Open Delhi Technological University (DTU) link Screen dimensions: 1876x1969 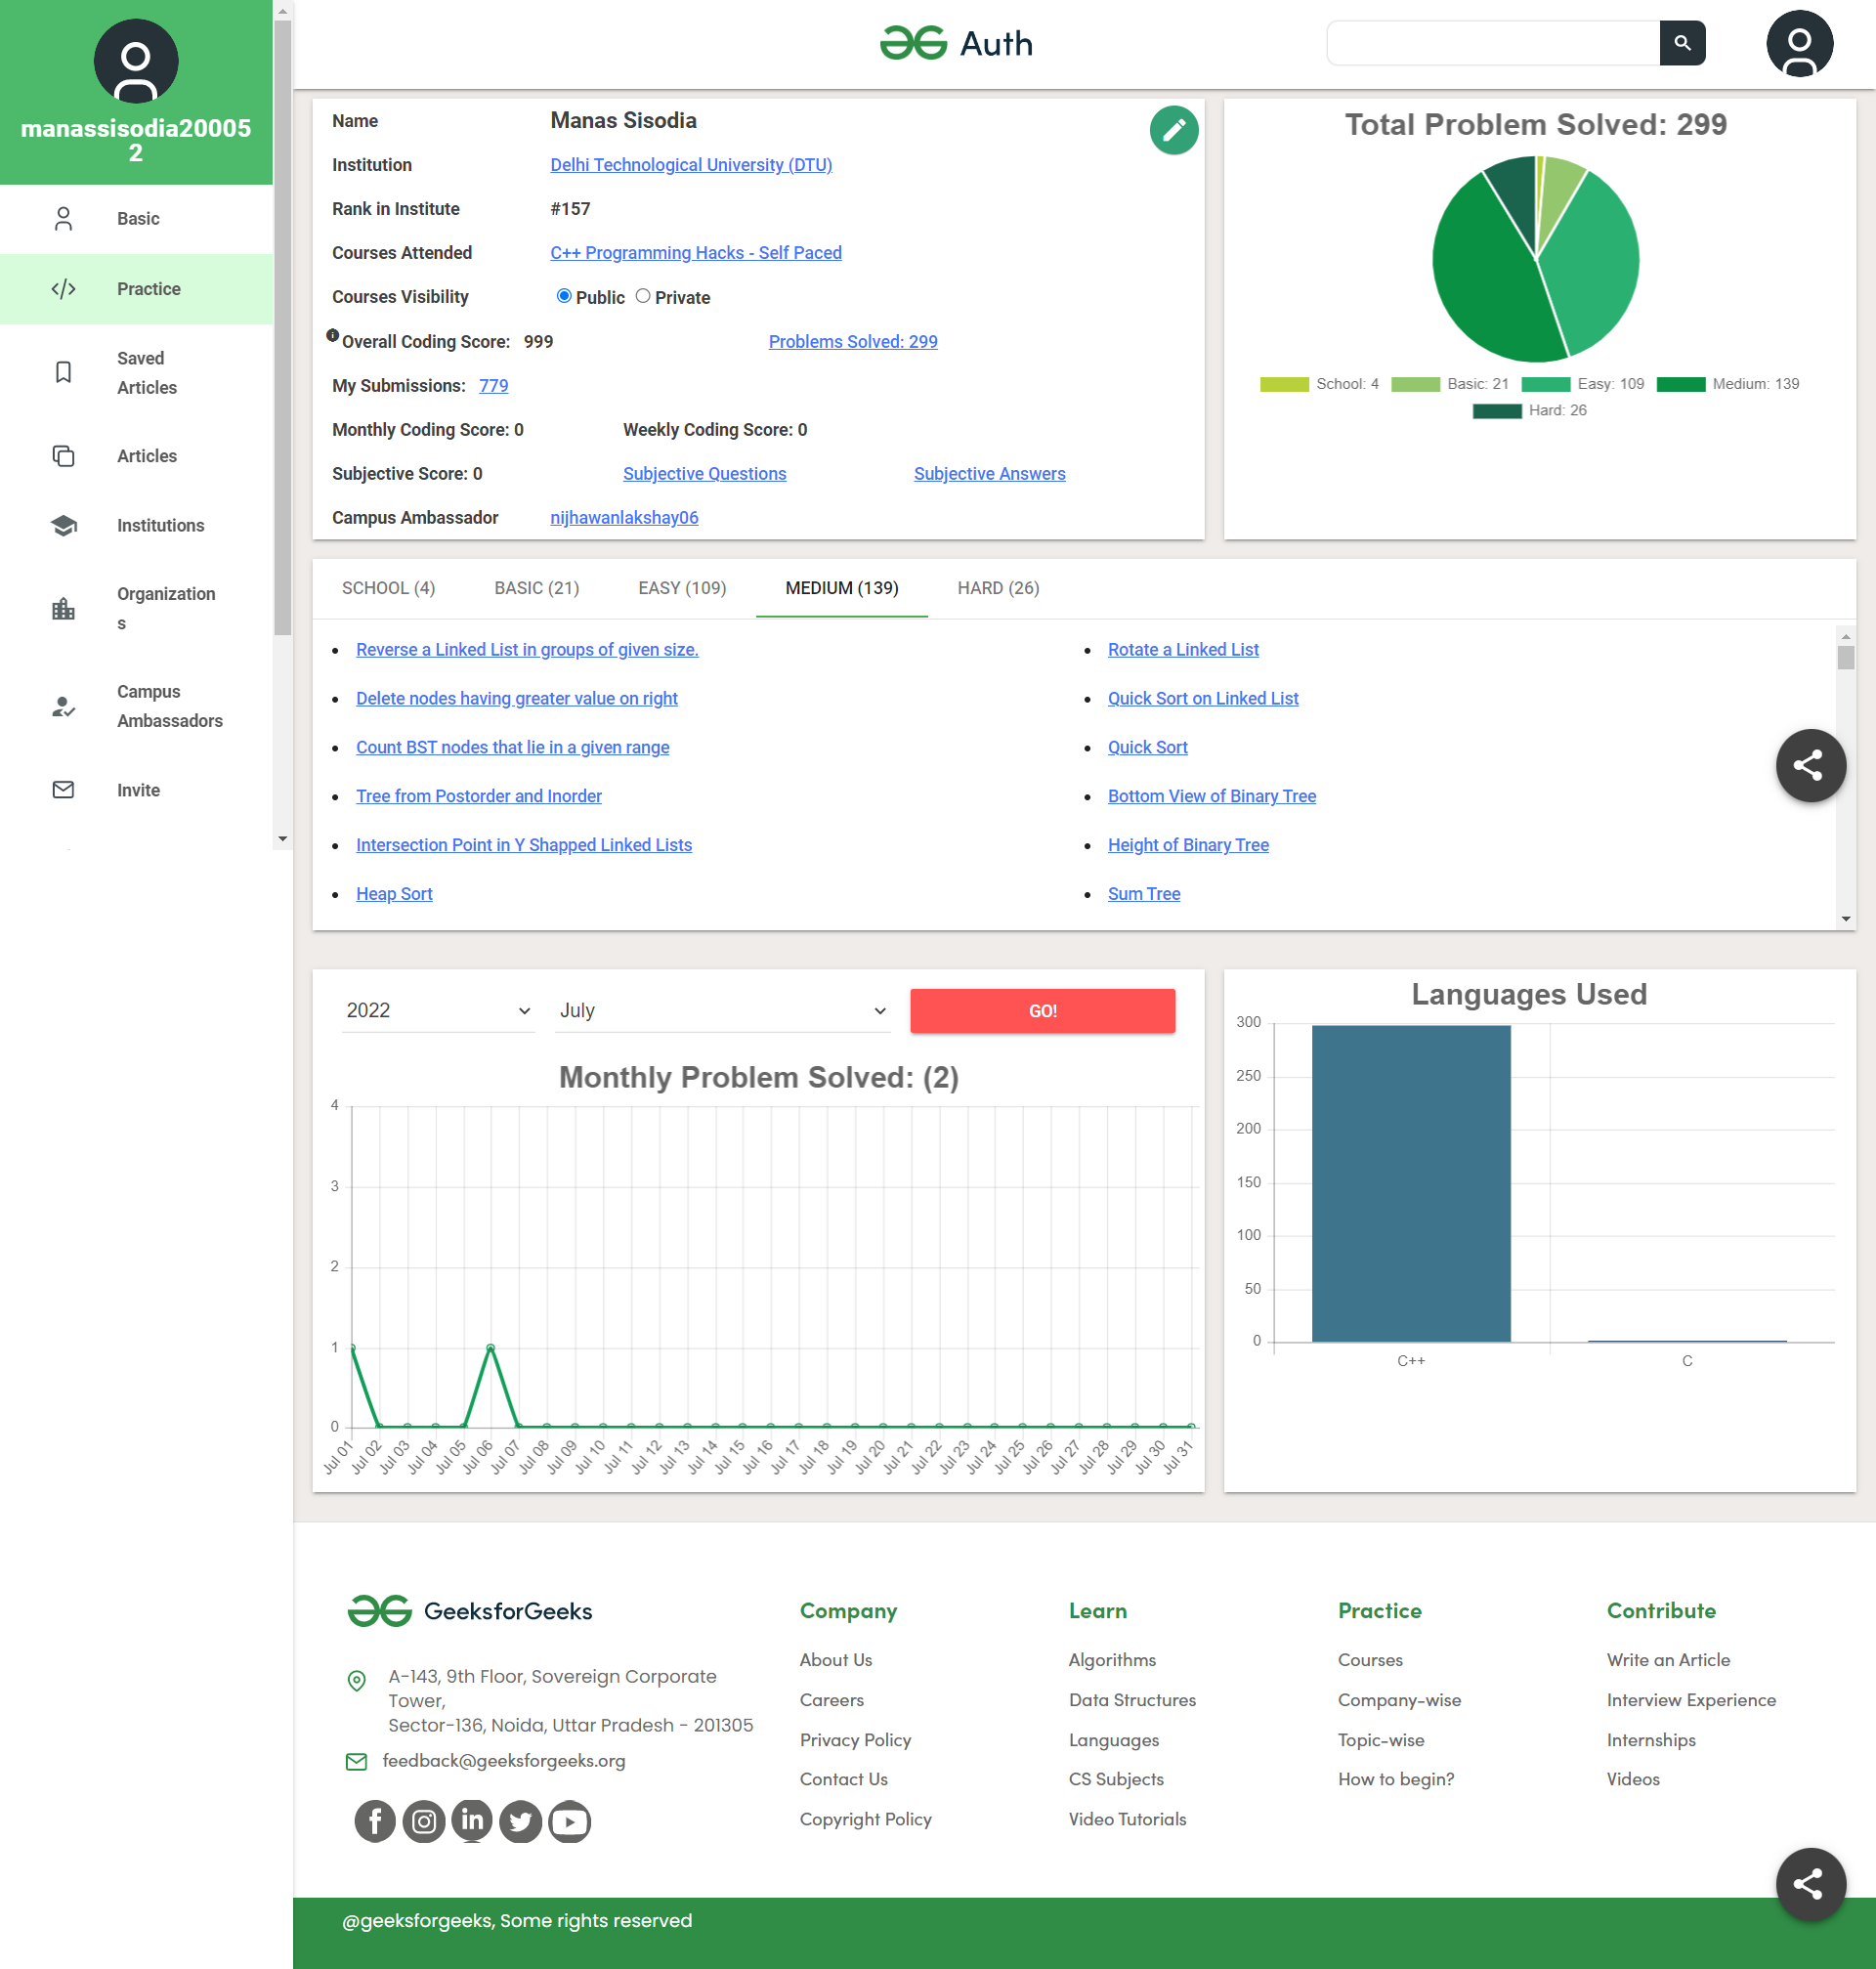pos(691,165)
